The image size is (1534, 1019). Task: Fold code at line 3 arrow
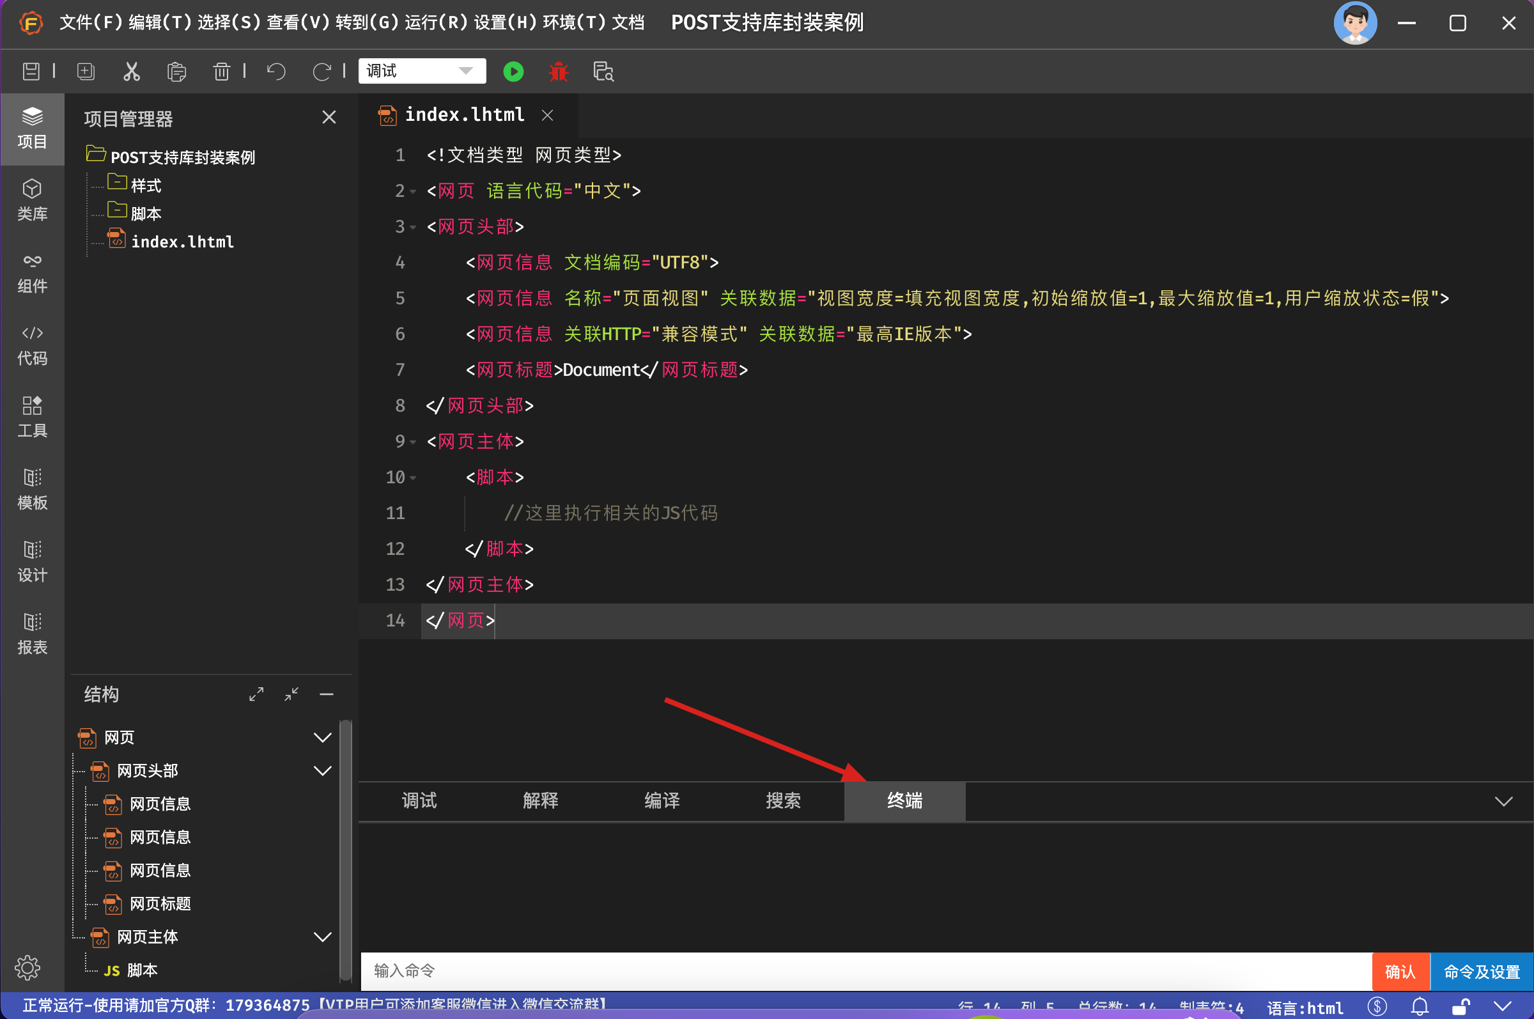point(412,228)
